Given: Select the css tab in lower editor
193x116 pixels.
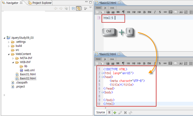Looking at the screenshot, I should click(x=112, y=59).
